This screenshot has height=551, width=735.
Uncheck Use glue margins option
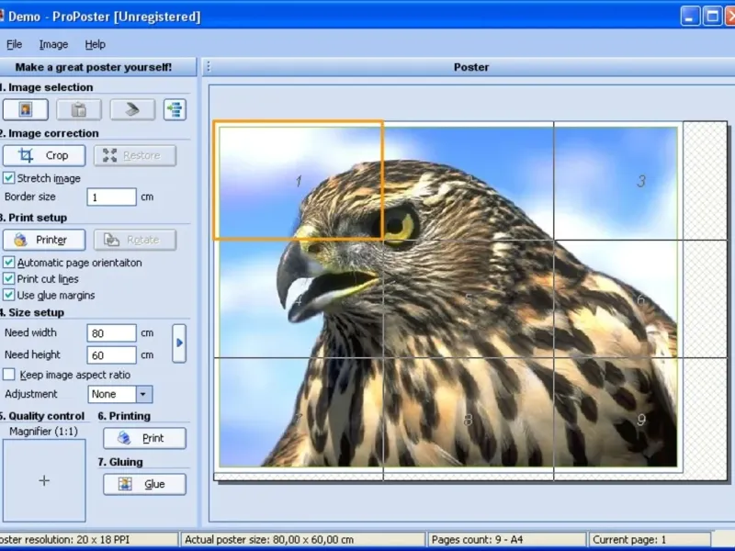click(8, 295)
